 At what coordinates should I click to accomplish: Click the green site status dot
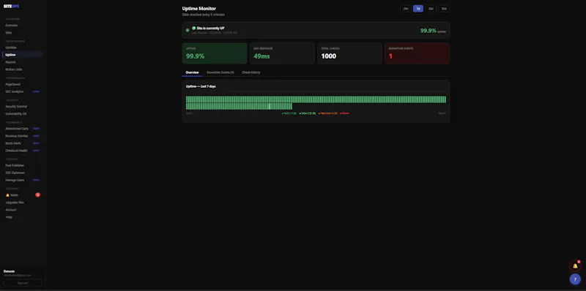[188, 30]
